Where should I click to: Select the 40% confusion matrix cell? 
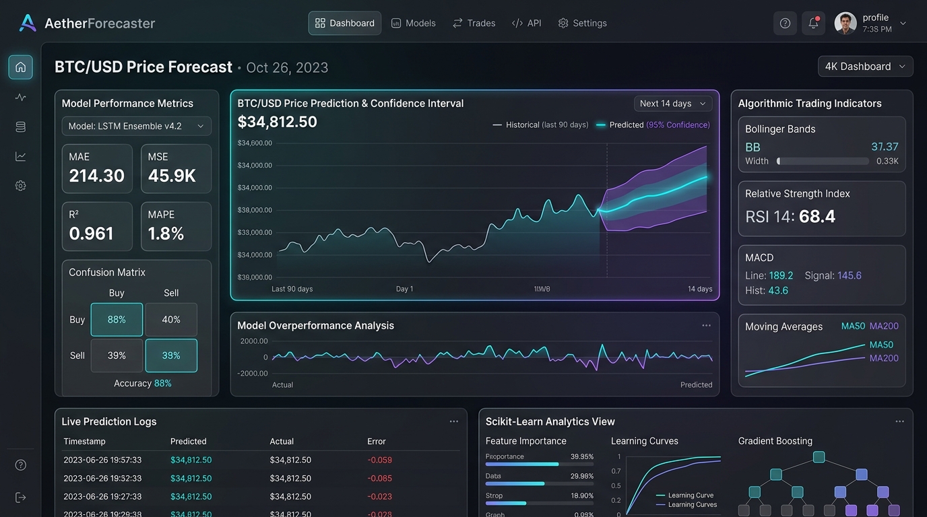pyautogui.click(x=171, y=320)
